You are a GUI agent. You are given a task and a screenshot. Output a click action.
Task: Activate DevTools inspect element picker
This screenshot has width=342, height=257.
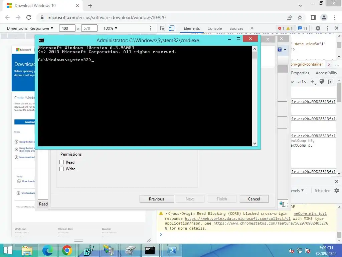[x=162, y=28]
